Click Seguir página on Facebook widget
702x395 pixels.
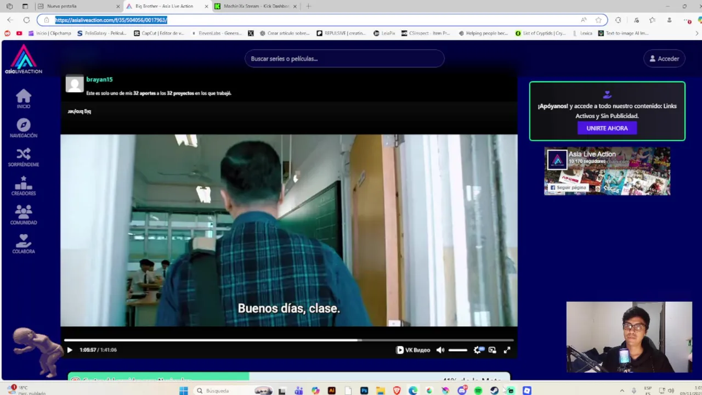coord(568,188)
